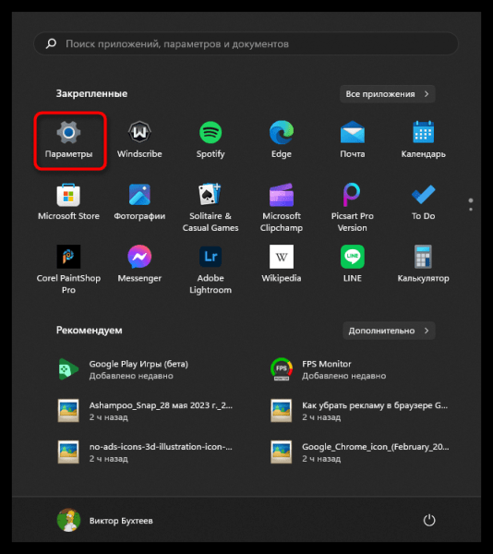
Task: Open the Wikipedia app
Action: pyautogui.click(x=282, y=264)
